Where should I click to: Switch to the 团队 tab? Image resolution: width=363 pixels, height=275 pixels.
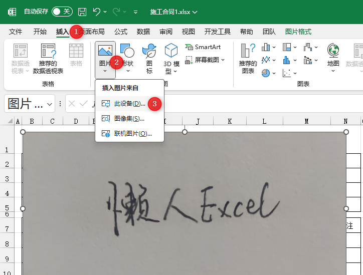tap(269, 32)
